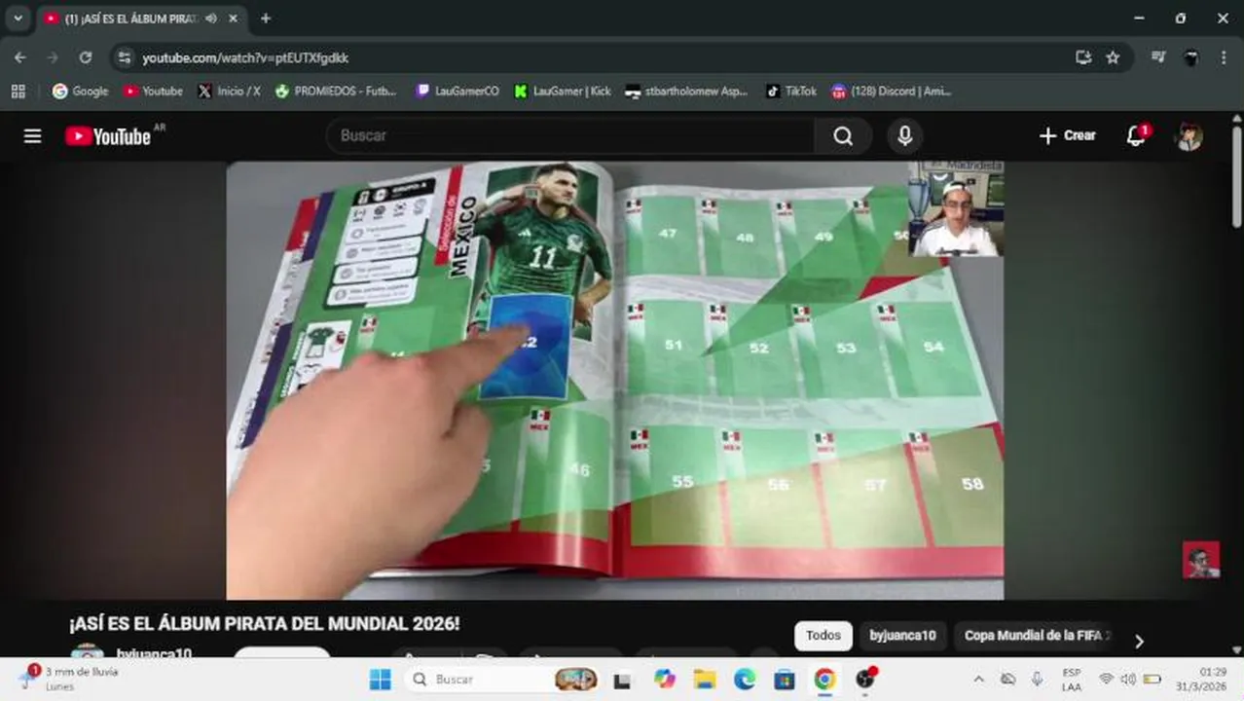The width and height of the screenshot is (1244, 701).
Task: Open Chrome media controls icon
Action: point(1157,57)
